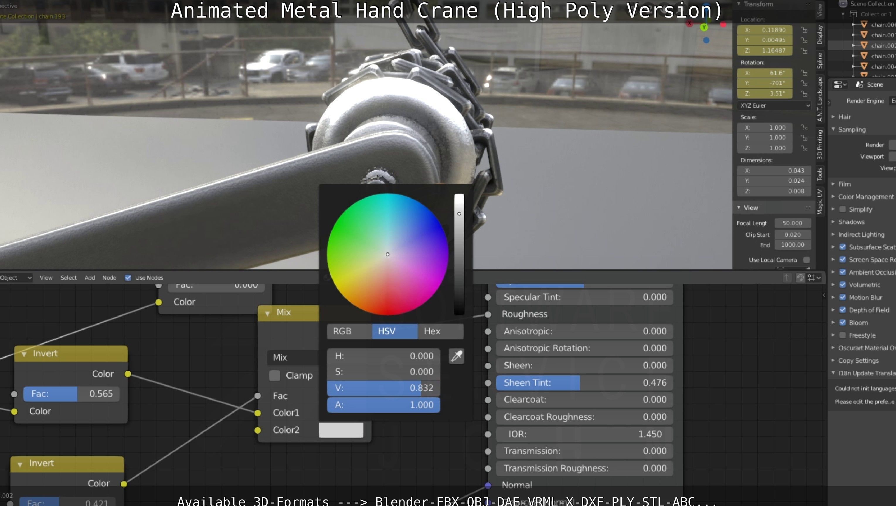The width and height of the screenshot is (896, 506).
Task: Open the XYZ Euler rotation mode dropdown
Action: pyautogui.click(x=774, y=106)
